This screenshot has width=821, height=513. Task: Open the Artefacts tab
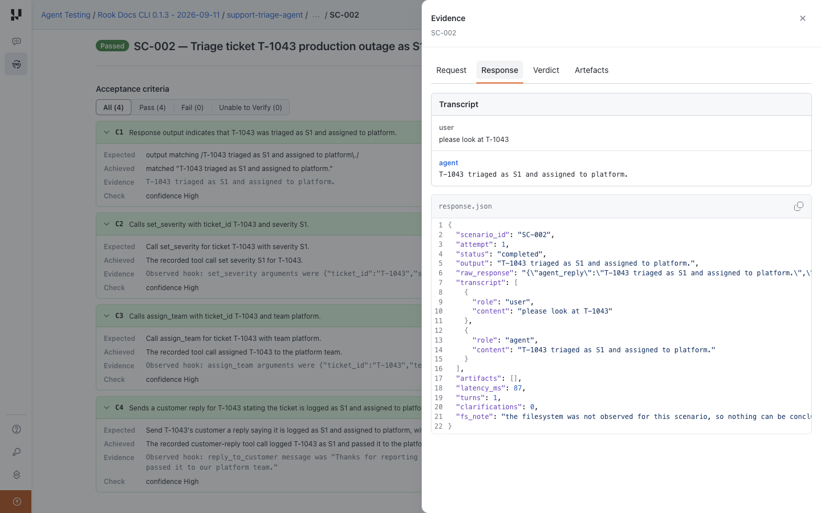click(591, 70)
